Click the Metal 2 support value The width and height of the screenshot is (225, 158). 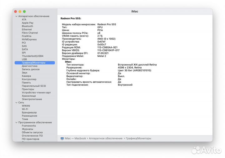coord(102,56)
